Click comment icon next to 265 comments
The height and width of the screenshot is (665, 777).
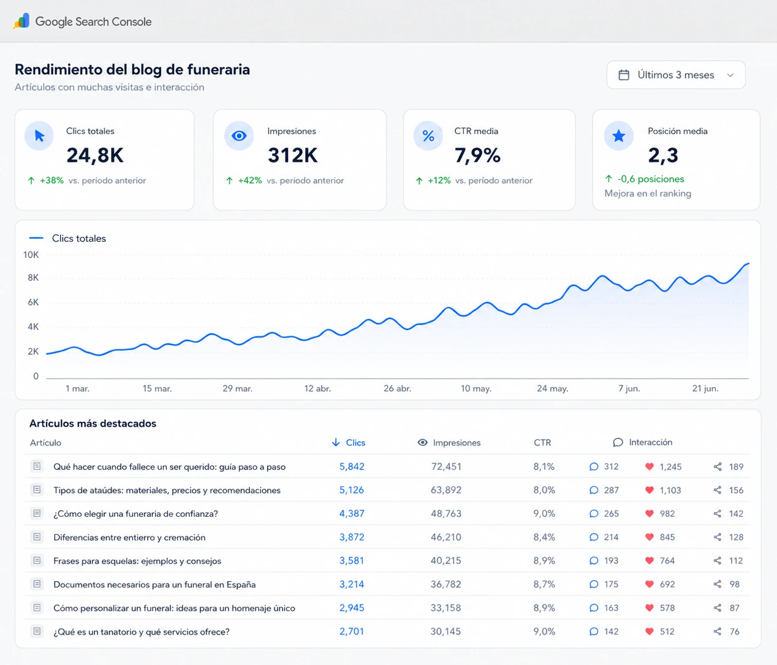[x=594, y=514]
